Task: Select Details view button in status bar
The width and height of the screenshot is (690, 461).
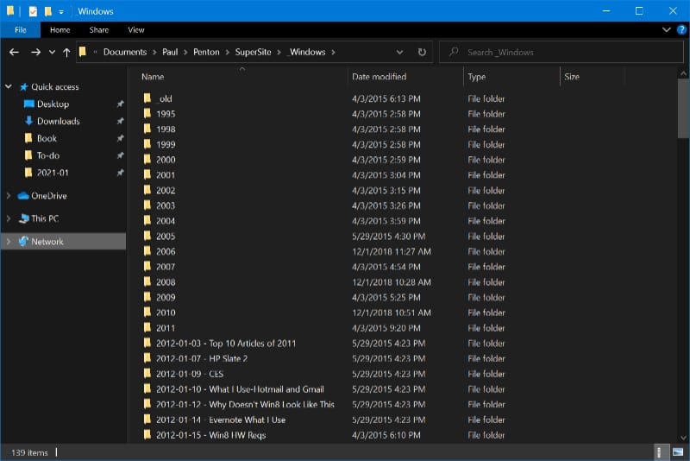Action: click(660, 452)
